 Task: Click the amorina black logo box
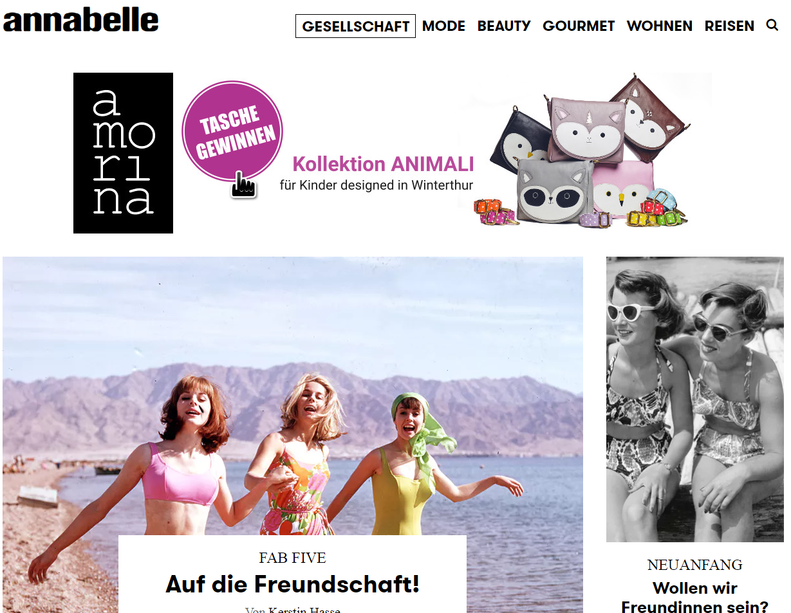point(123,153)
